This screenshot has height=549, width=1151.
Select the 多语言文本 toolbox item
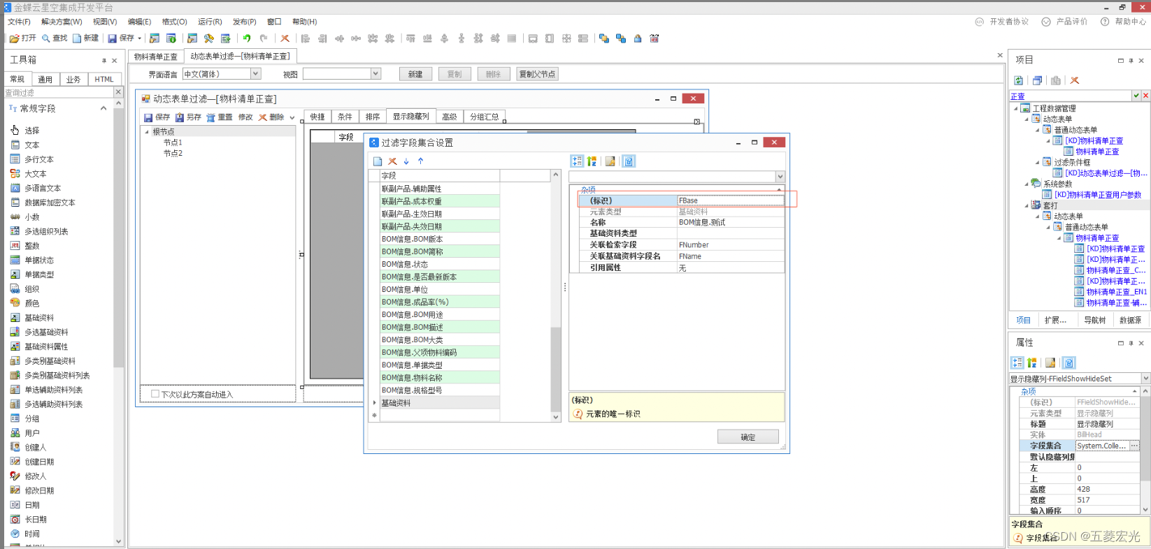click(x=43, y=188)
